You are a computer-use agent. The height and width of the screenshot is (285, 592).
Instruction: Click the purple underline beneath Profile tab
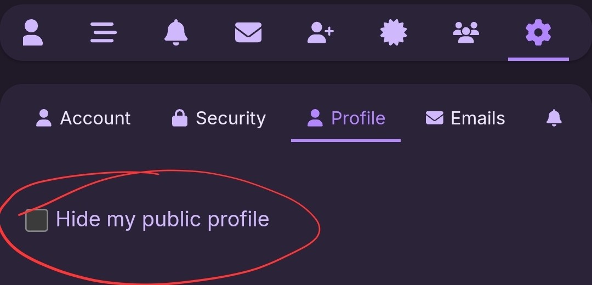coord(346,140)
